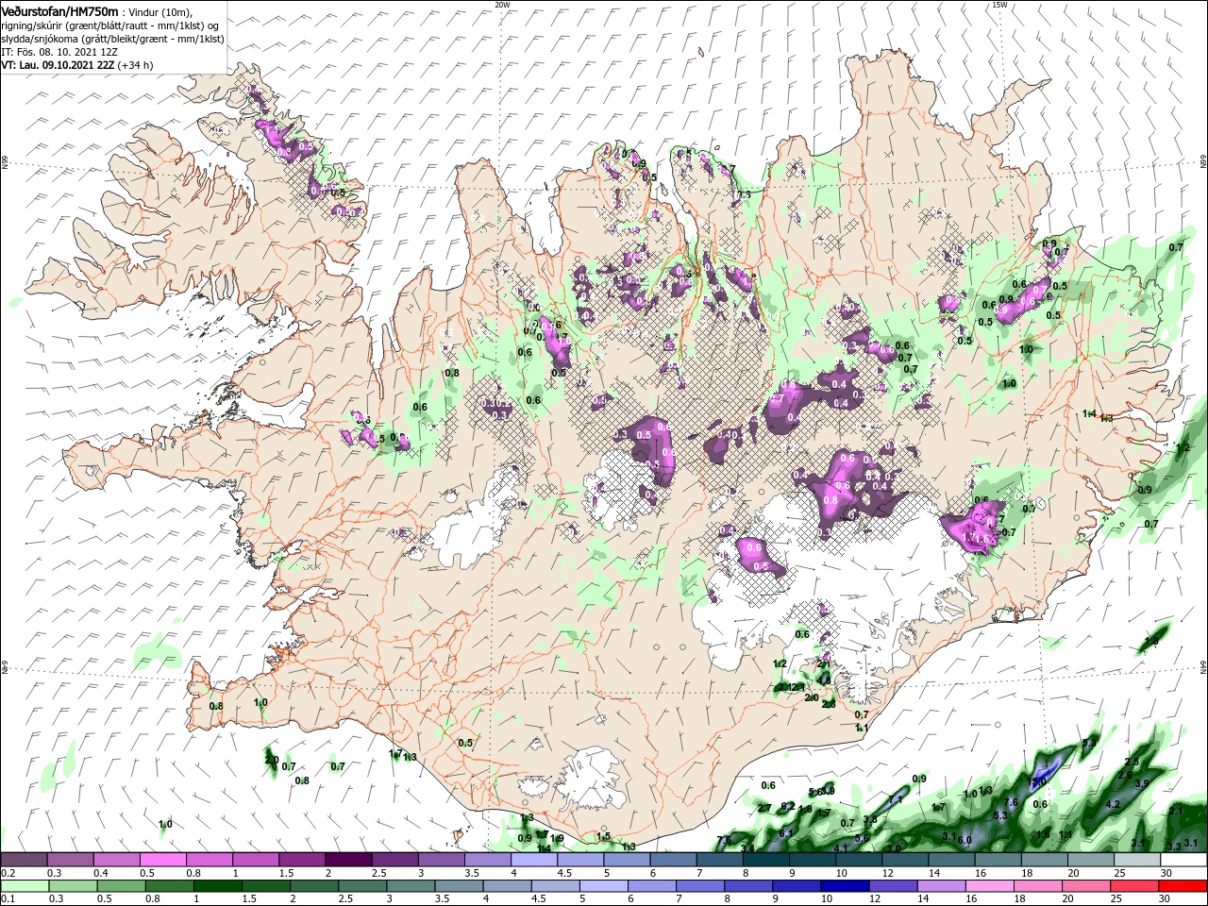
Task: Select the '6.1' rain value on map
Action: [x=785, y=833]
